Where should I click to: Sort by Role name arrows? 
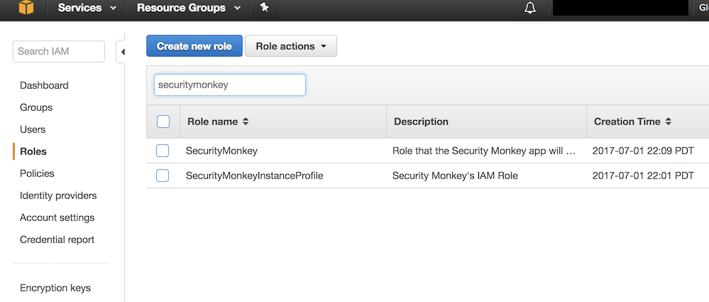[x=246, y=122]
